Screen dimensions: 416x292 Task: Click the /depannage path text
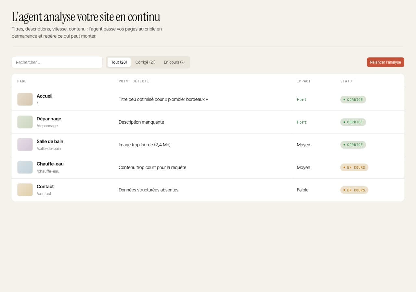coord(47,126)
